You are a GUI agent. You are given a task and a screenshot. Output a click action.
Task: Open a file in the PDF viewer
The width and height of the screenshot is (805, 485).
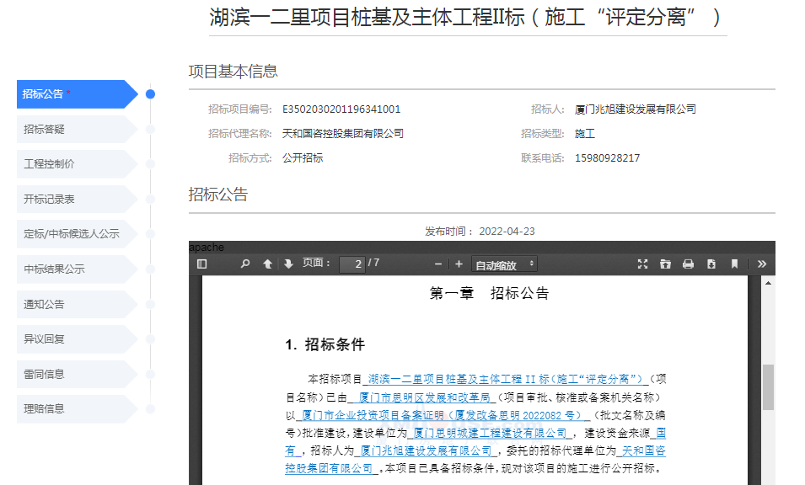665,264
